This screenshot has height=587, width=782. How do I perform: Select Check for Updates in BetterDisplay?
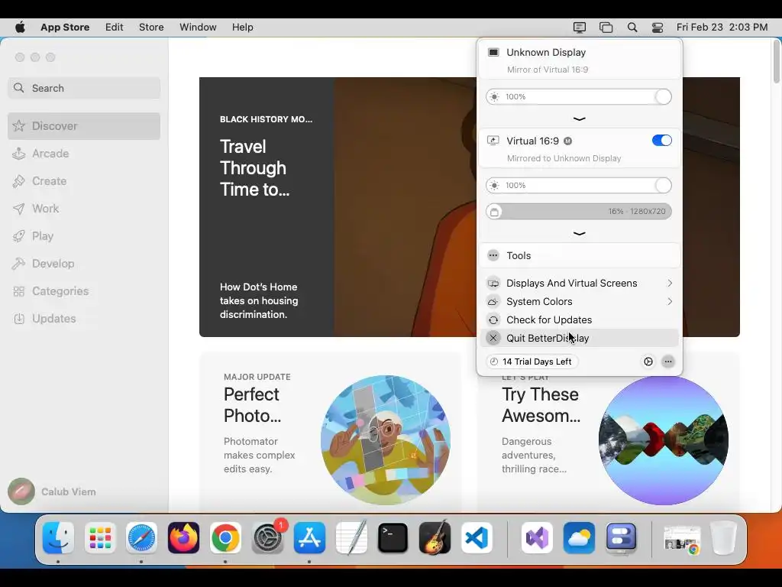(x=580, y=320)
